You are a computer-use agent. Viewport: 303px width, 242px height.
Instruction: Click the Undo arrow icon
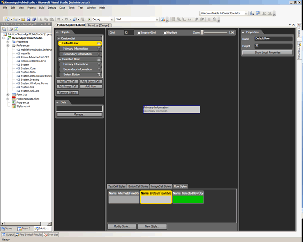point(59,19)
